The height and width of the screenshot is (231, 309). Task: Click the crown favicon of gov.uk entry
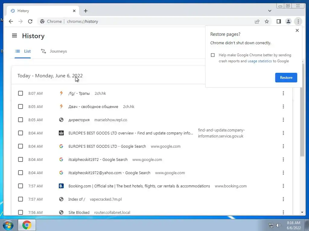61,133
